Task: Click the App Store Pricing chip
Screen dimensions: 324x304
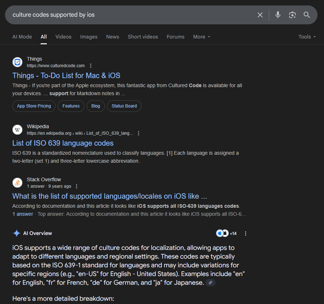Action: 34,106
